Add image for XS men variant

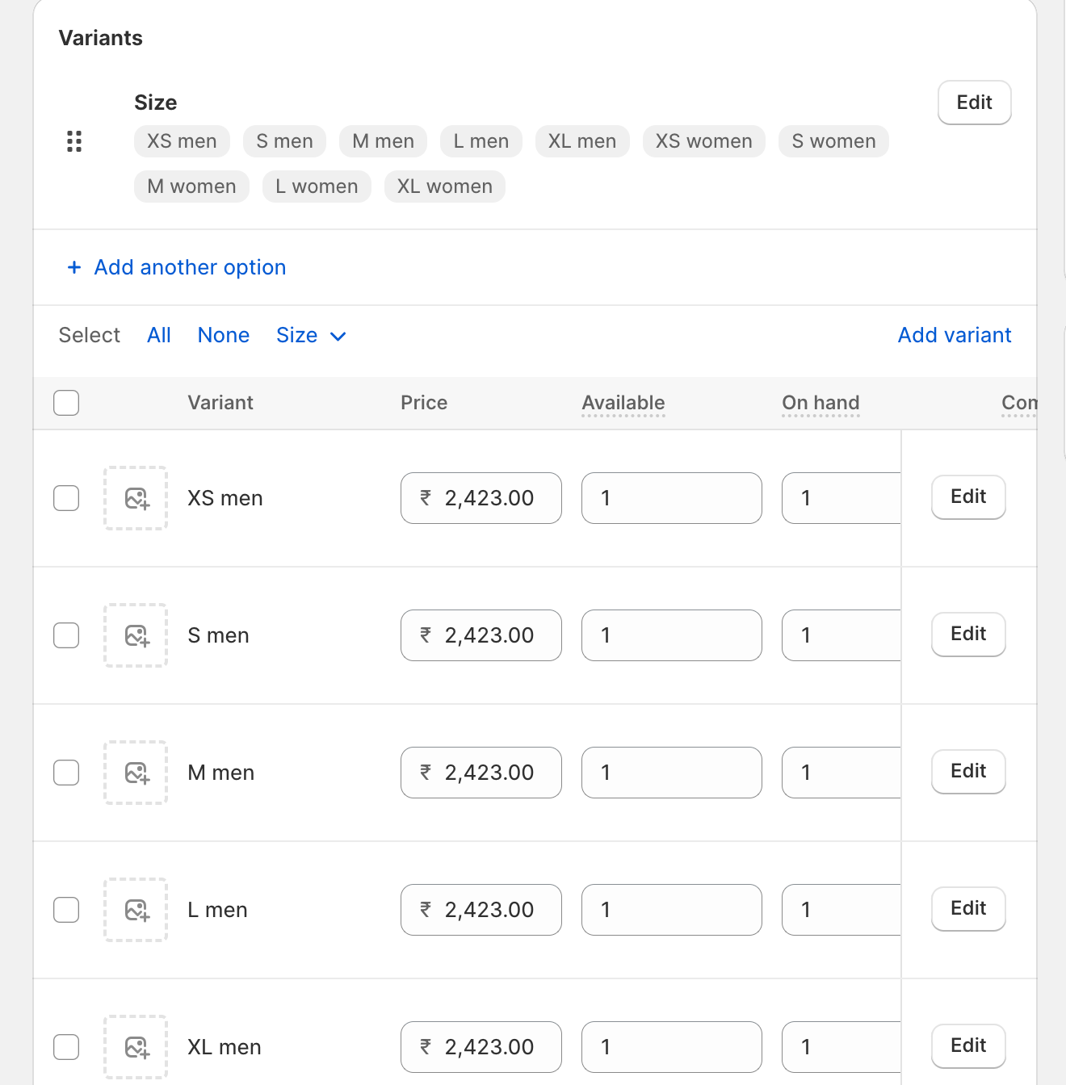click(136, 498)
